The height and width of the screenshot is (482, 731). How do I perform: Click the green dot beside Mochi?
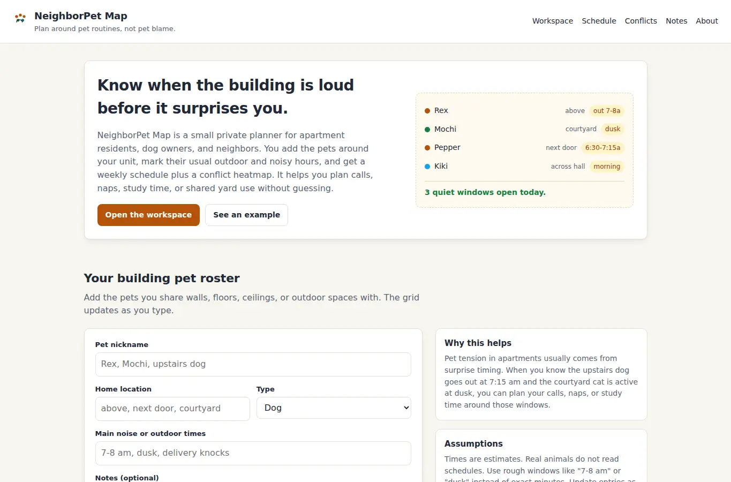(x=427, y=129)
